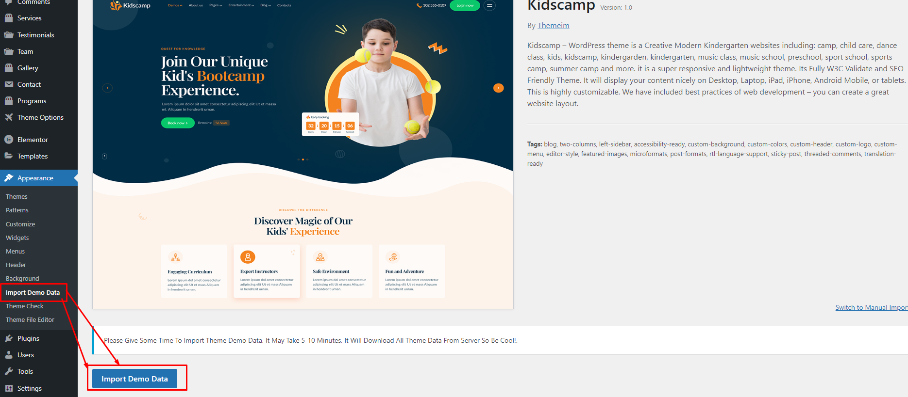Click the Services briefcase icon in sidebar
The width and height of the screenshot is (908, 397).
click(9, 18)
